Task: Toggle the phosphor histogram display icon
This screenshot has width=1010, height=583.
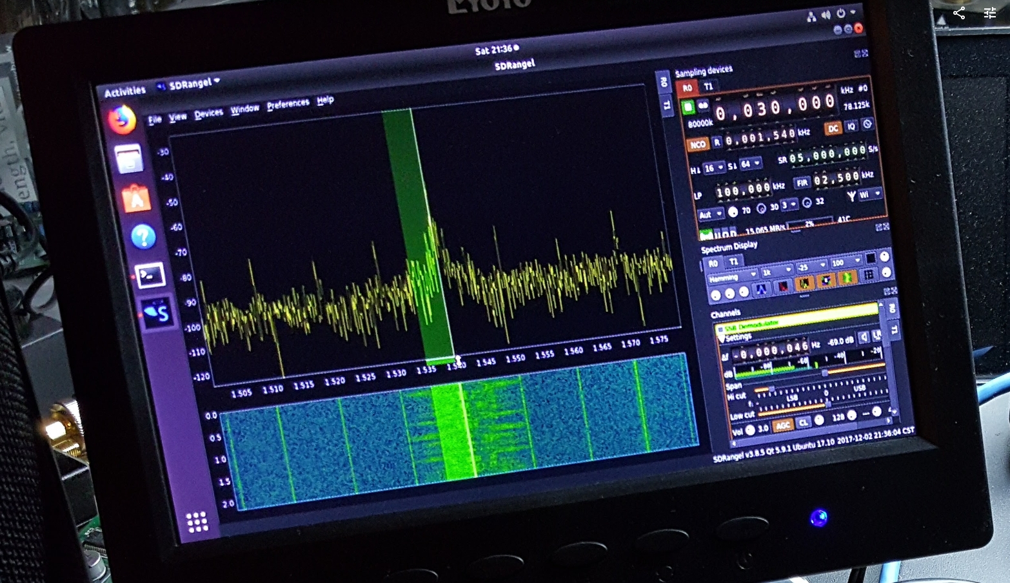Action: click(804, 283)
